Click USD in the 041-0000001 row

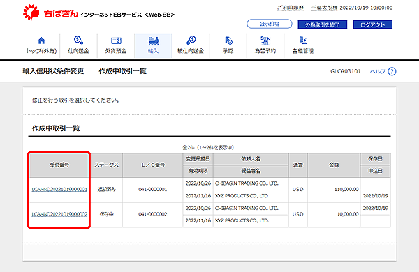[x=298, y=189]
